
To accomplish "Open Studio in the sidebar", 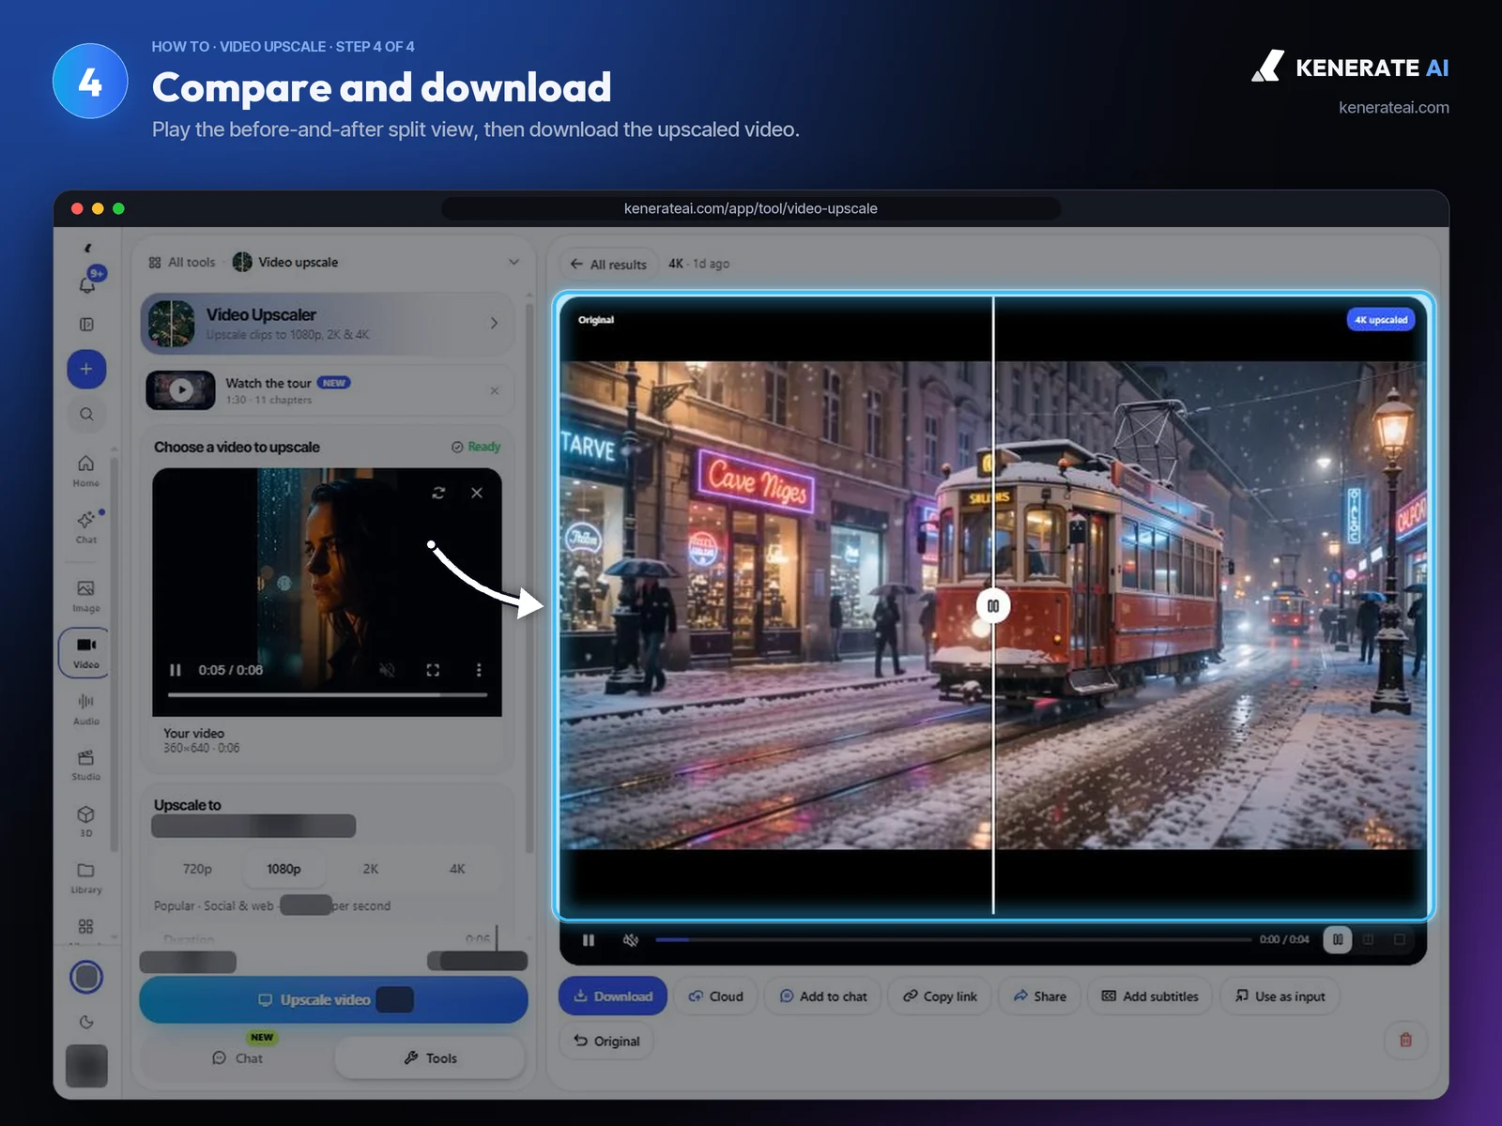I will (86, 765).
